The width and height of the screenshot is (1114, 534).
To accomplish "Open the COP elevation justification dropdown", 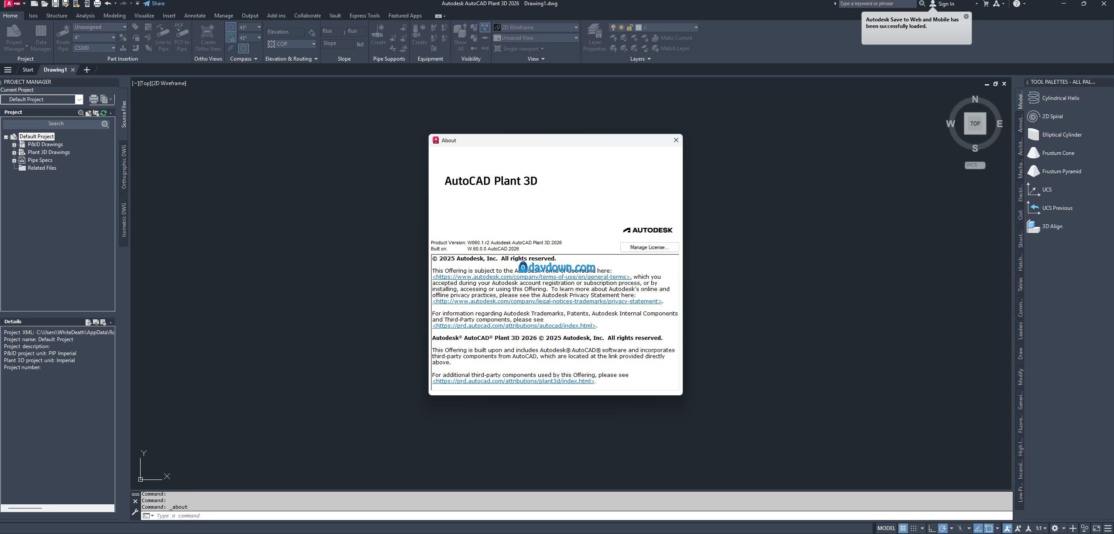I will (x=292, y=44).
